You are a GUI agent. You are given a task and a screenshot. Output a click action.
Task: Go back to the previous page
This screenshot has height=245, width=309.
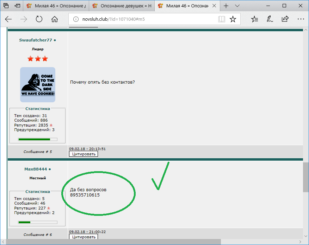tap(8, 19)
